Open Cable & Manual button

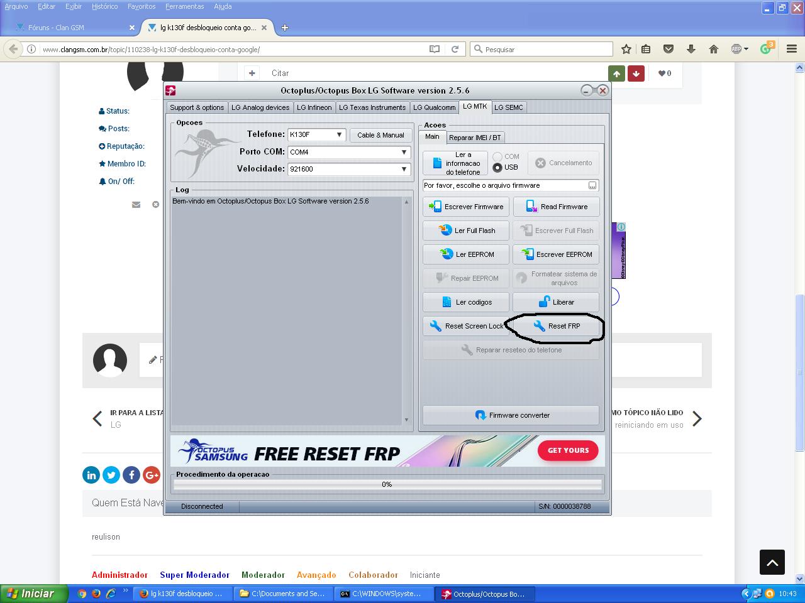380,135
